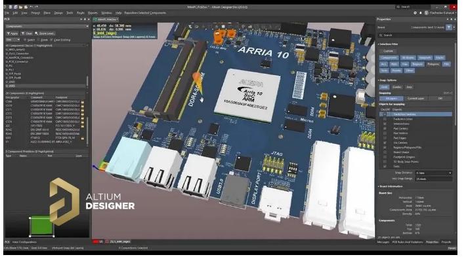Toggle Pad Centers snapping checkbox

point(385,128)
